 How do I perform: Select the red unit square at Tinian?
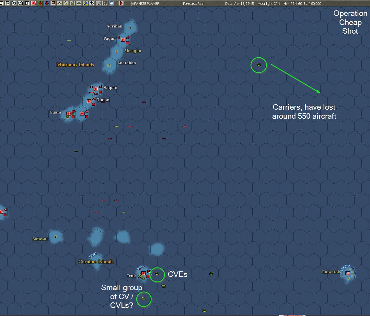[93, 104]
